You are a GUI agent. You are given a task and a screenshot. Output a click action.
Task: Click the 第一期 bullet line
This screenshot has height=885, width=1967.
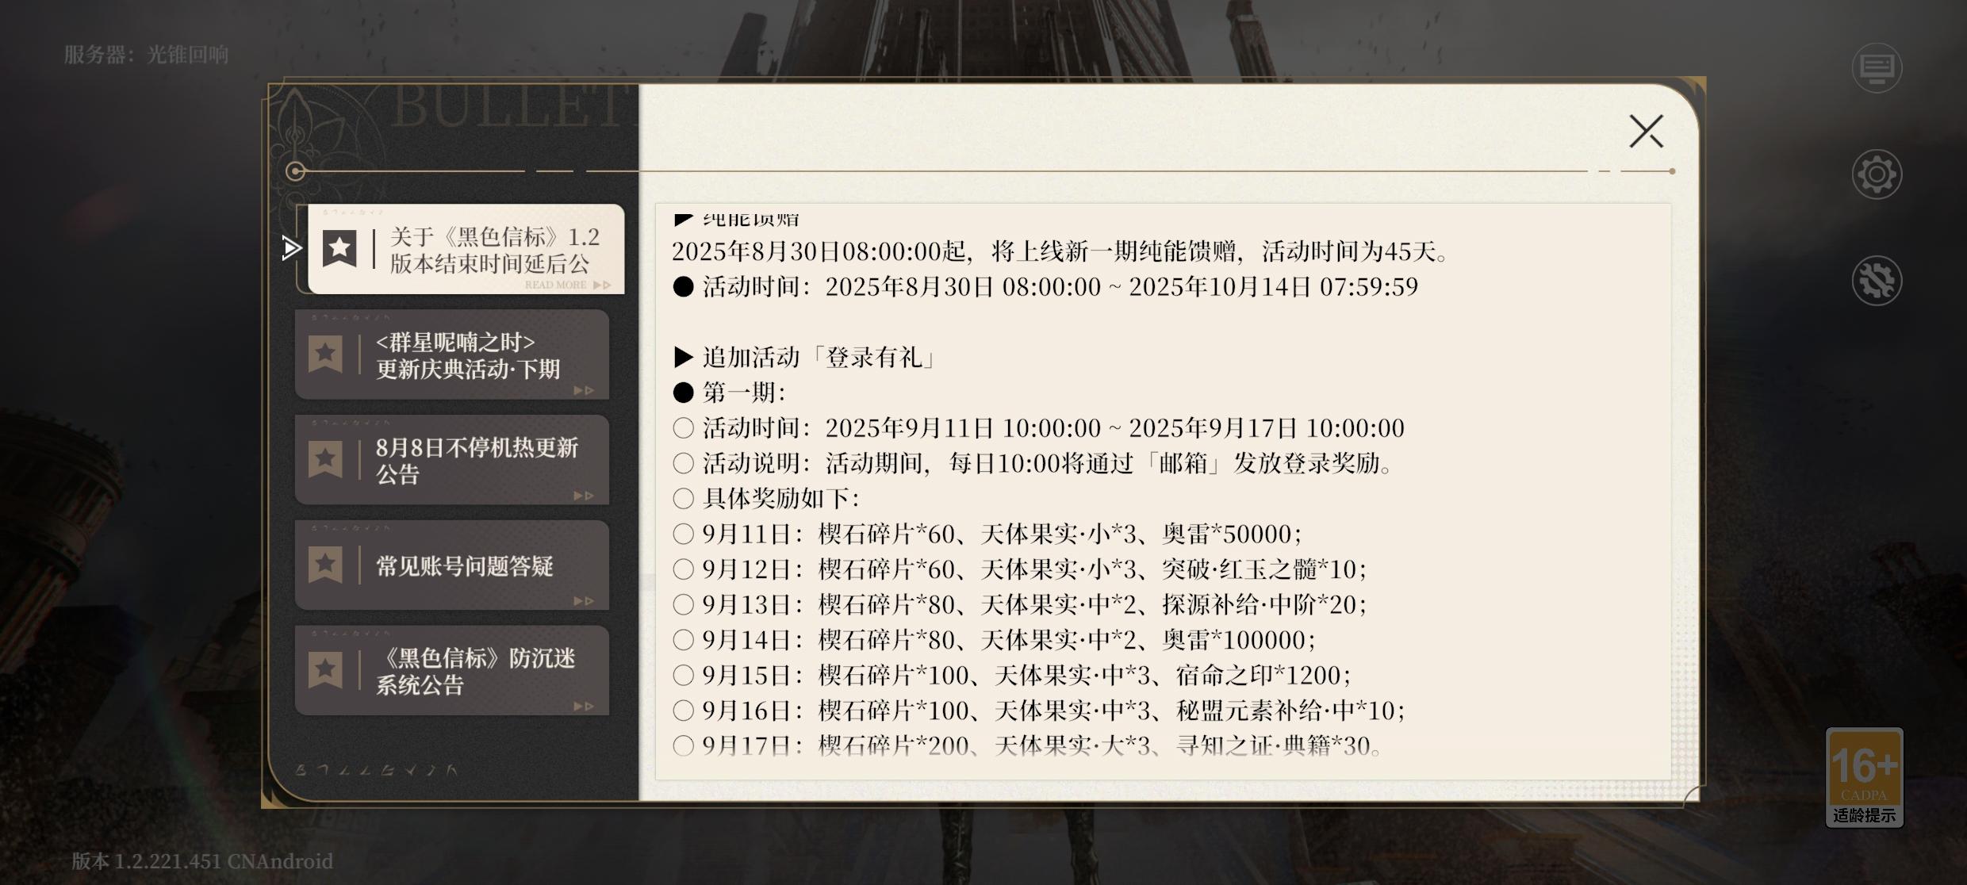729,393
